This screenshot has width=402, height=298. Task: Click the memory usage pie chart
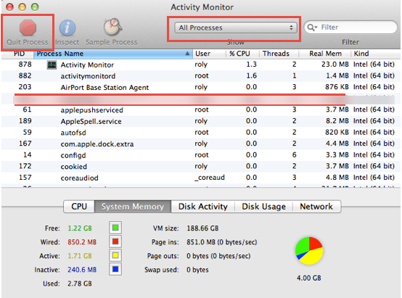309,251
